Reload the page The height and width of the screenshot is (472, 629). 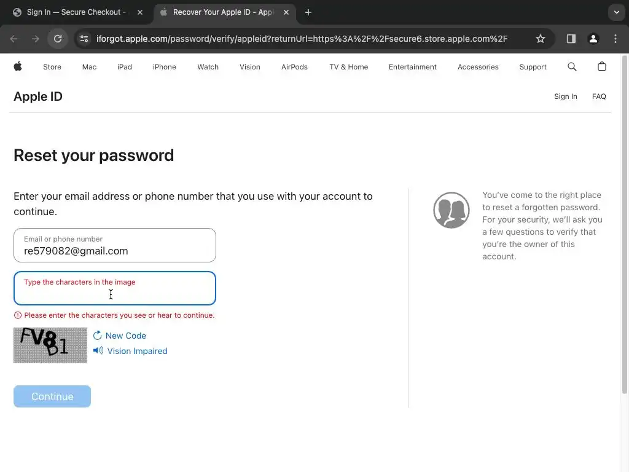[58, 39]
